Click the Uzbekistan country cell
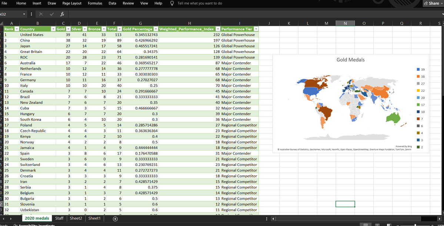The height and width of the screenshot is (226, 444). coord(38,210)
